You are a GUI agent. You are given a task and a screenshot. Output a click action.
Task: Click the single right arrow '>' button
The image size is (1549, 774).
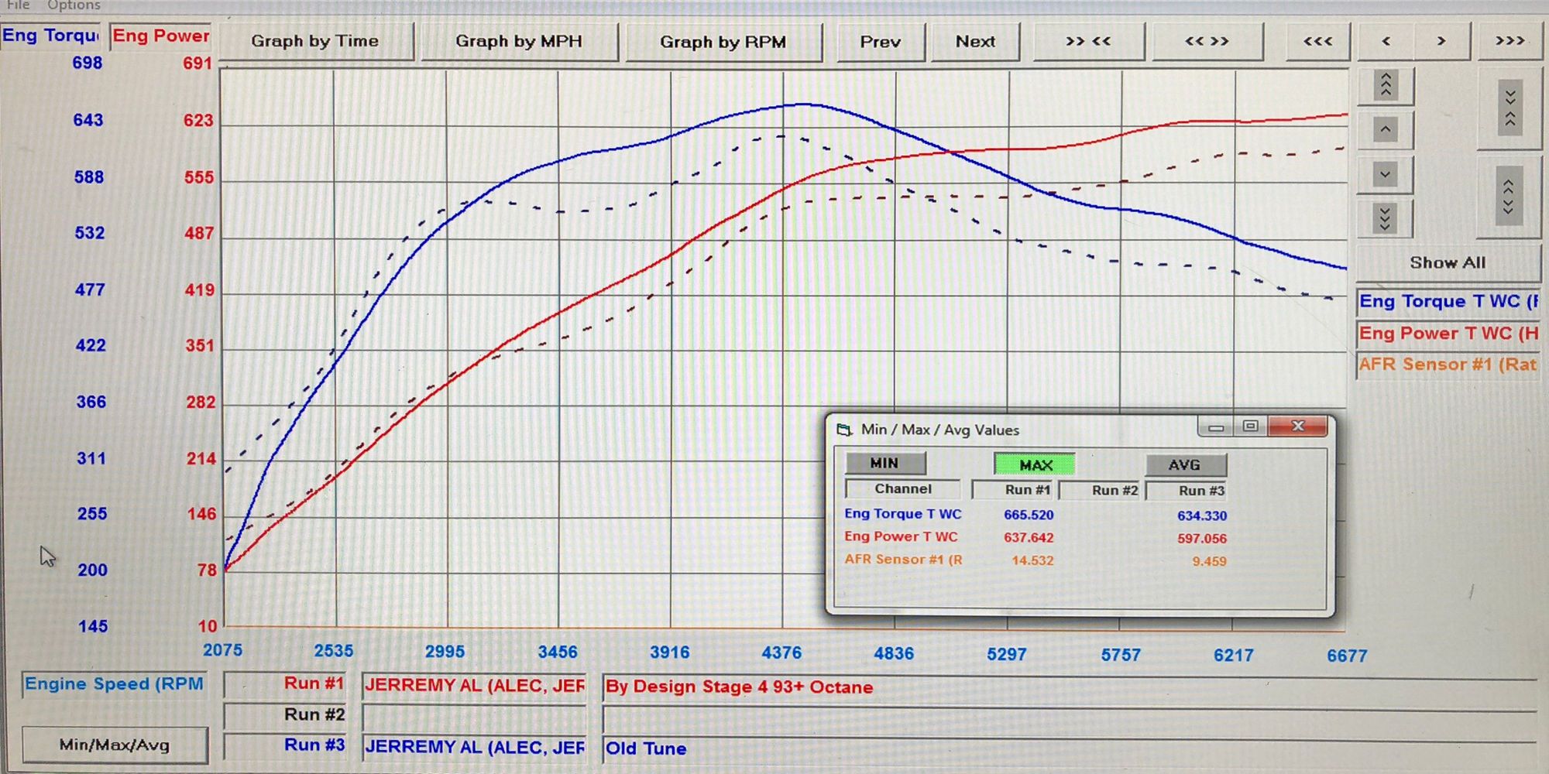click(x=1441, y=42)
